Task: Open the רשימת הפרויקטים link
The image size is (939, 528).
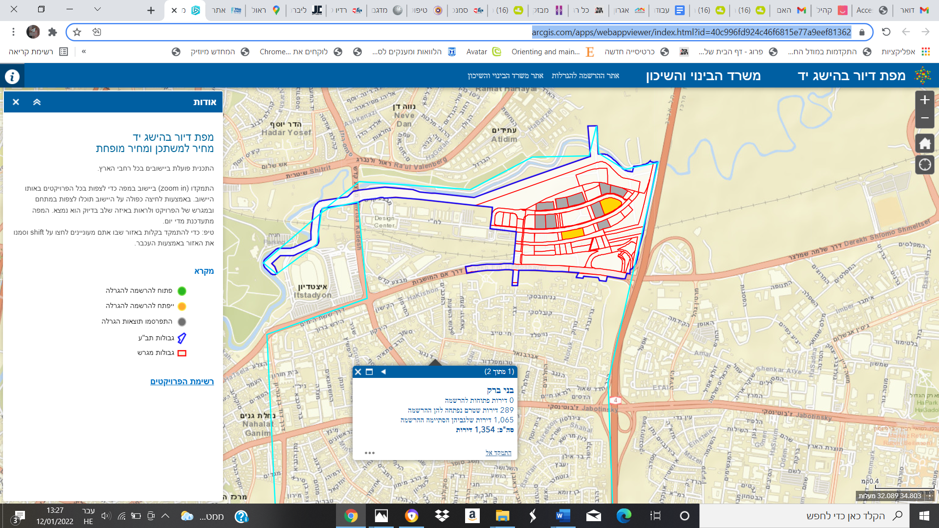Action: point(182,381)
